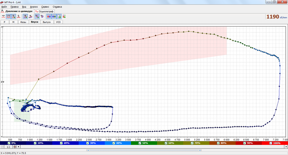
Task: Open the УОЗ tab
Action: click(x=58, y=22)
